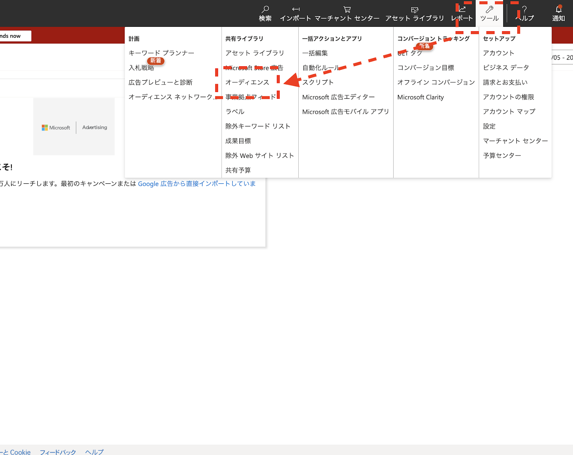
Task: Select アカウントの権限
Action: pos(509,97)
